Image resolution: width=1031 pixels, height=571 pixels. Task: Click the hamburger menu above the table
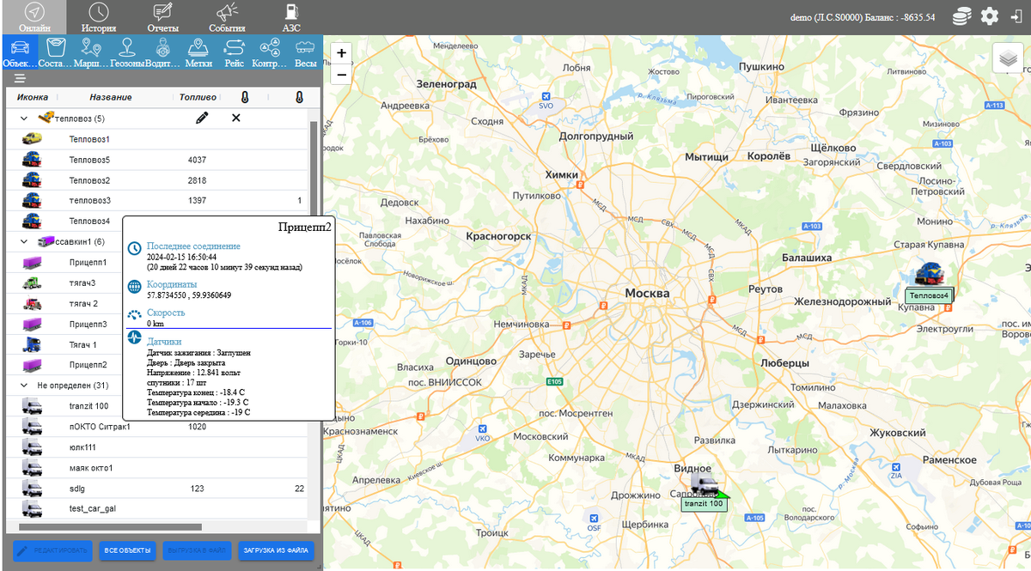(20, 78)
